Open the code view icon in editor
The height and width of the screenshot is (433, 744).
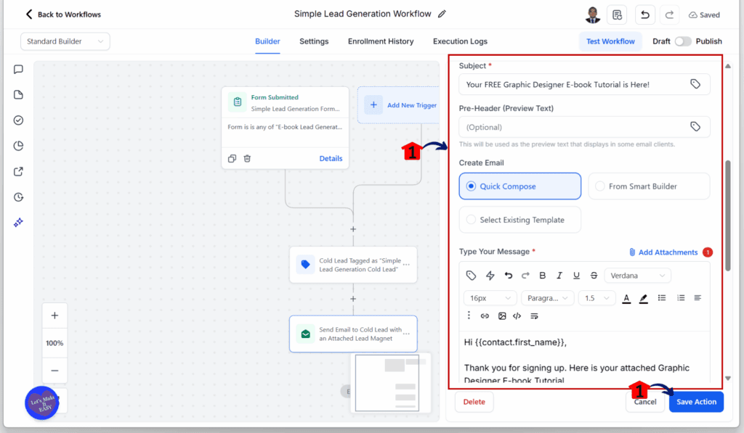517,316
